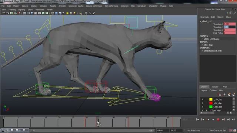Click the image plane panel toolbar icon

pos(15,13)
